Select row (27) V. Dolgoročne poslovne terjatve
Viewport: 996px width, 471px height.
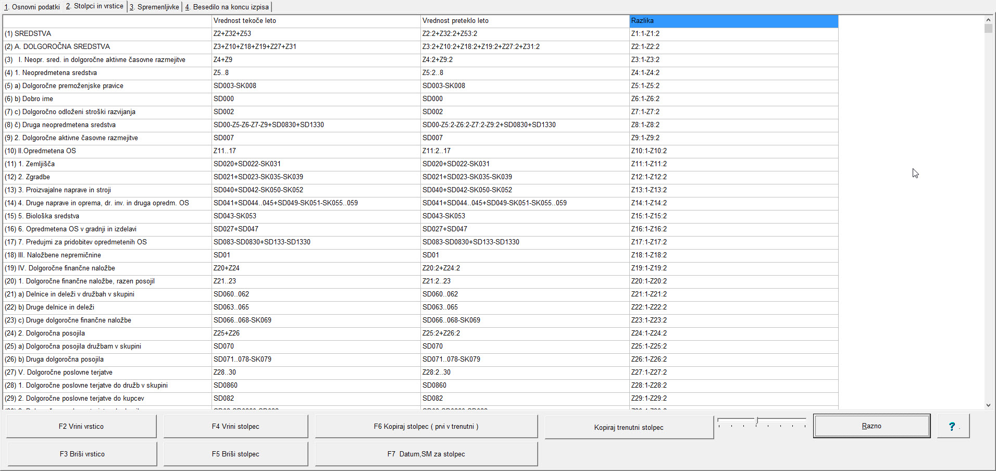click(107, 373)
